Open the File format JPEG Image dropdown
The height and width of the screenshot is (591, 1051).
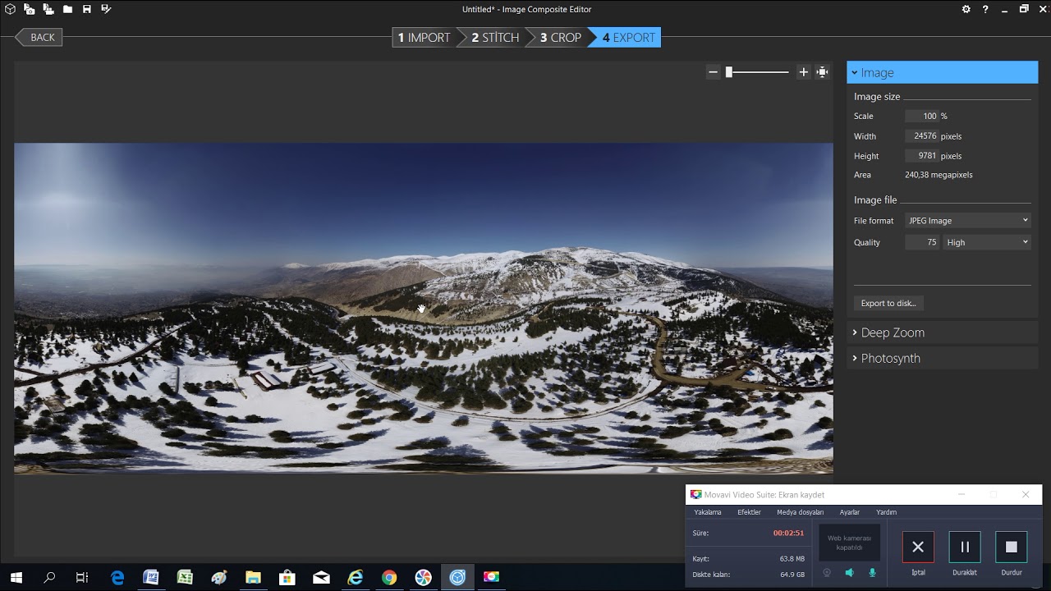point(968,220)
